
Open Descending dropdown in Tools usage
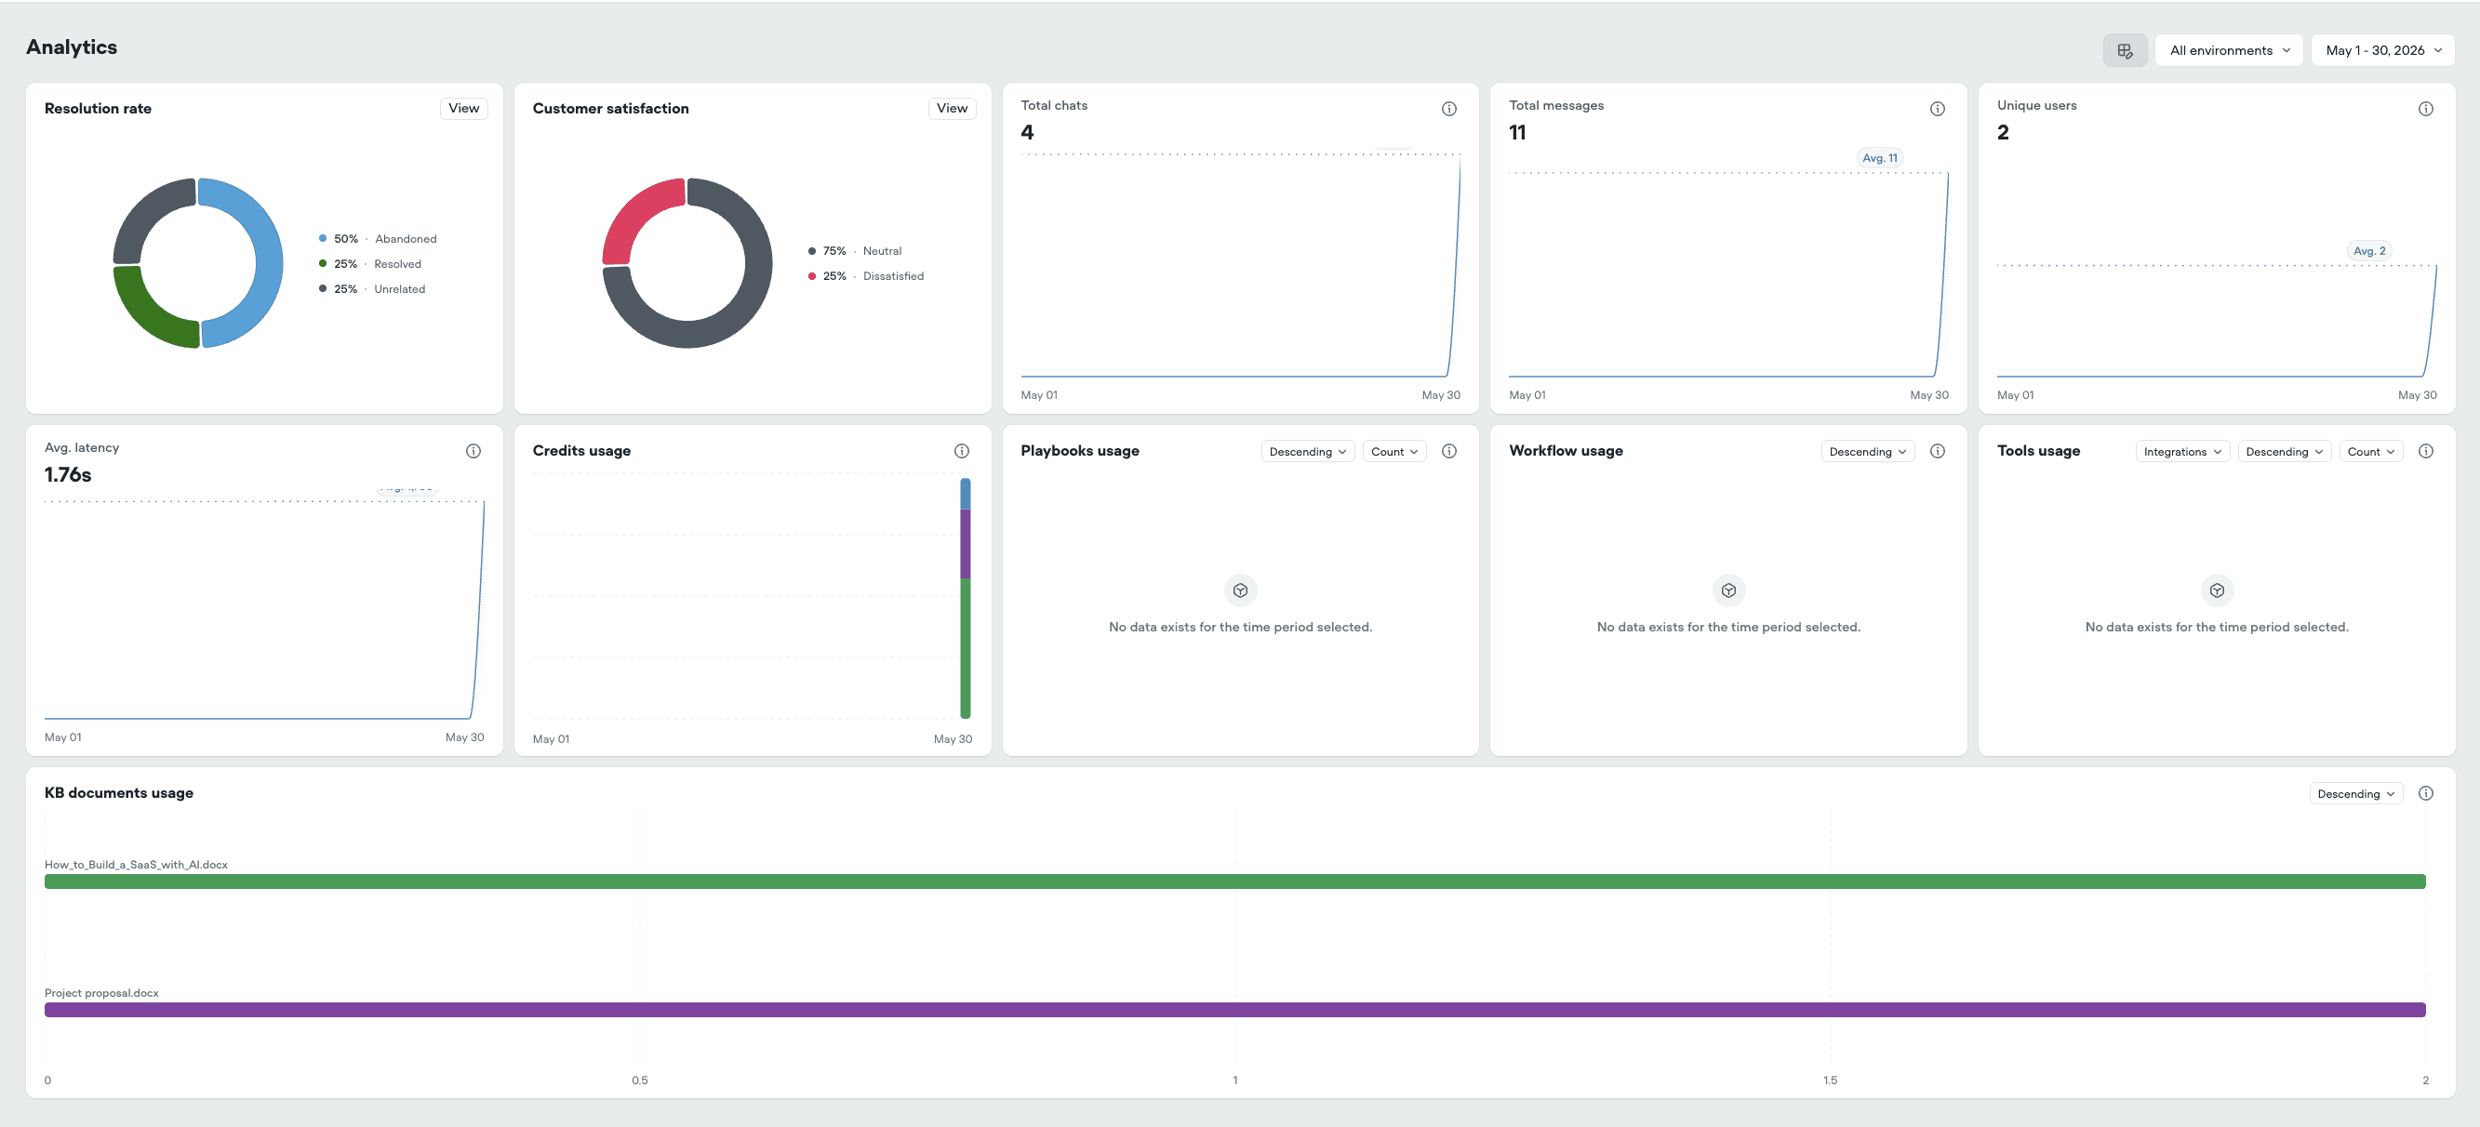(2285, 451)
